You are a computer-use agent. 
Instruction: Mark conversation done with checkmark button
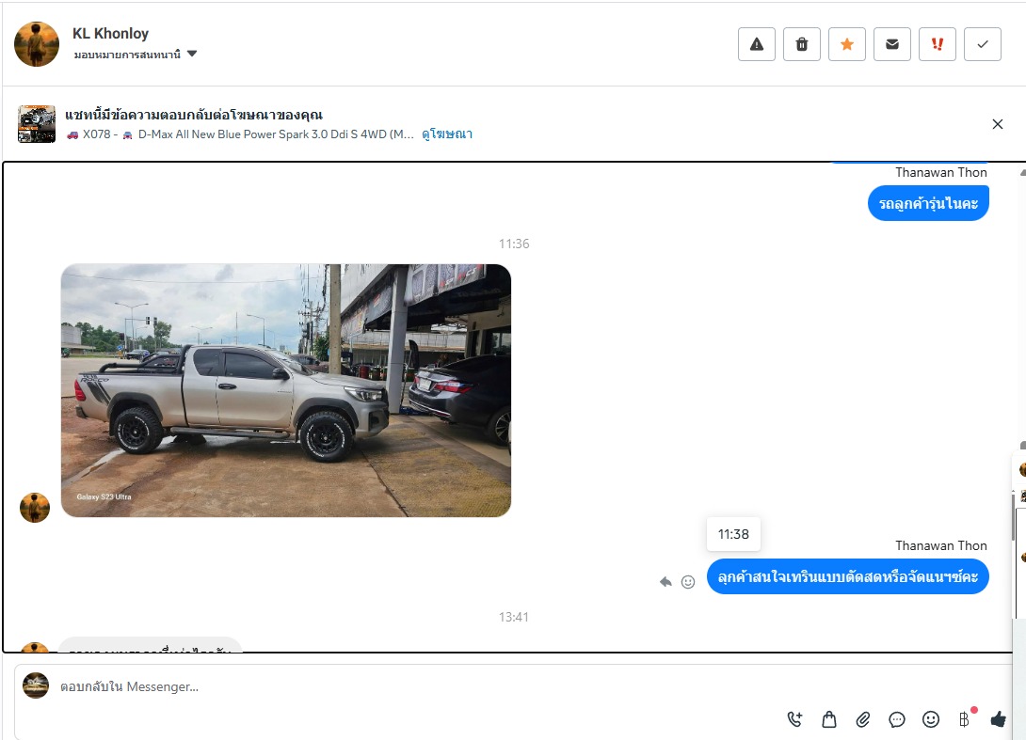coord(983,44)
